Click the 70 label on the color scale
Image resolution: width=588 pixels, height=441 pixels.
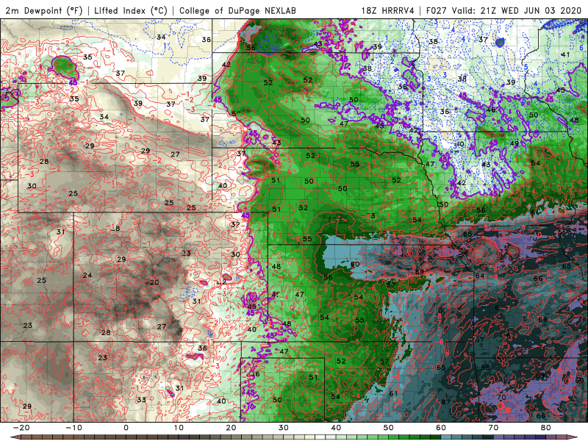(x=493, y=428)
